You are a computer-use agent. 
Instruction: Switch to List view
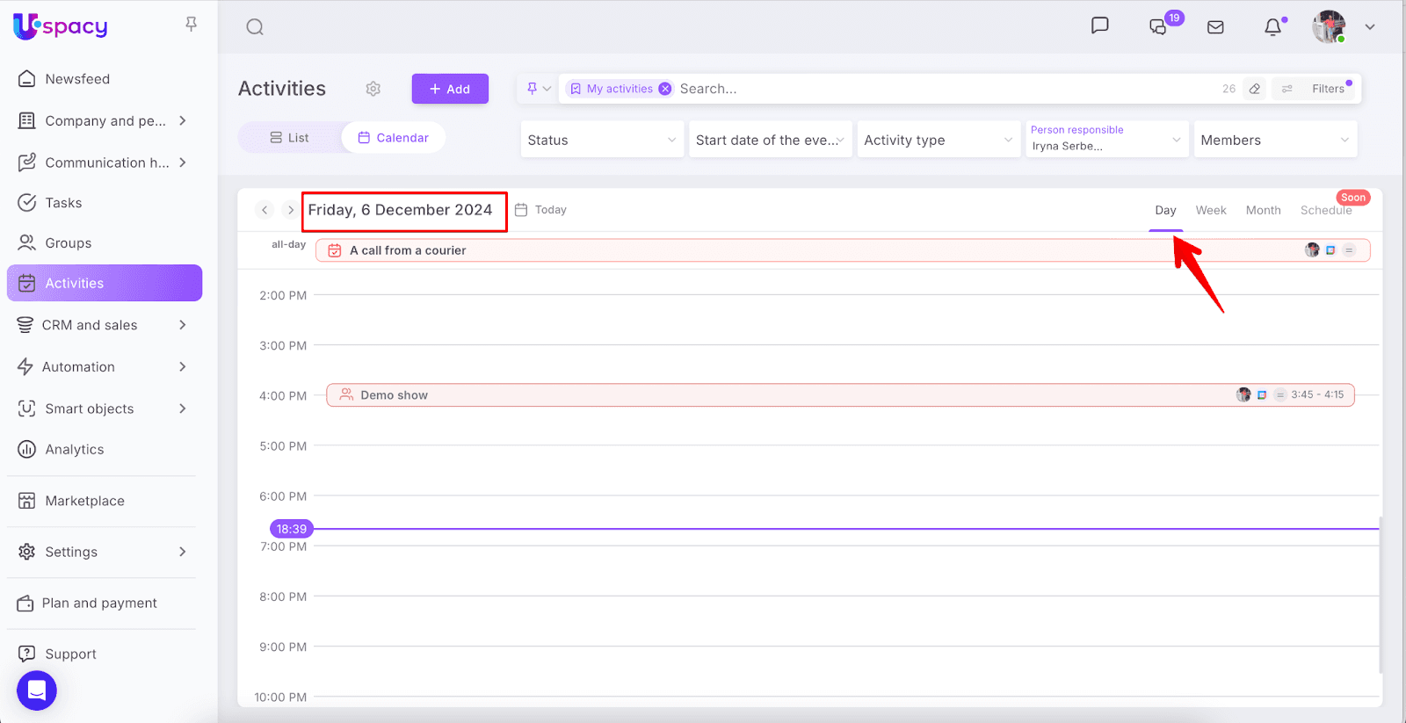click(290, 138)
